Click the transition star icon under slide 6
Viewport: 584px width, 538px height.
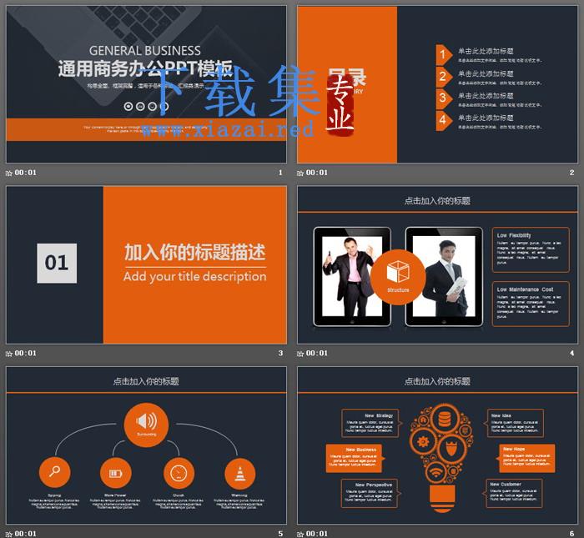tap(300, 535)
